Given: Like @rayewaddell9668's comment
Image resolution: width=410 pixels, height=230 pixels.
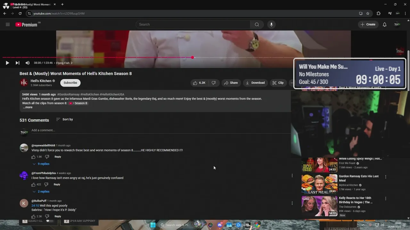Looking at the screenshot, I should pos(33,157).
